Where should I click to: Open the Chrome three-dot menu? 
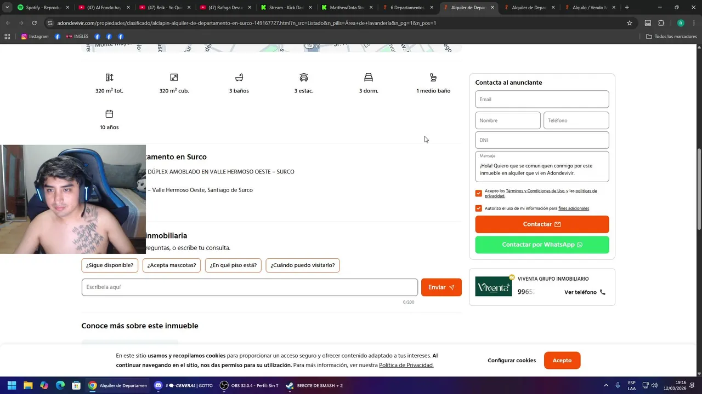(x=694, y=23)
